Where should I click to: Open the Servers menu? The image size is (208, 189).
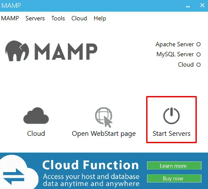[x=35, y=19]
